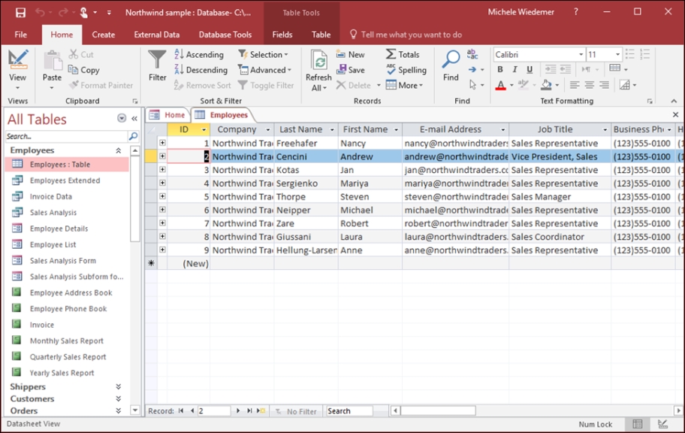Center align the text
Screen dimensions: 685x433
pyautogui.click(x=590, y=85)
